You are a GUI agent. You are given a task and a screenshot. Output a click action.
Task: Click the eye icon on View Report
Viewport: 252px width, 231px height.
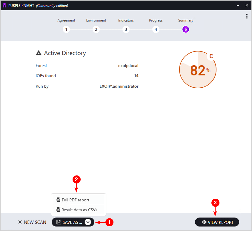[x=204, y=222]
